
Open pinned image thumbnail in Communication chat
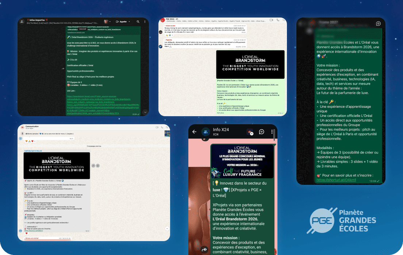point(167,134)
